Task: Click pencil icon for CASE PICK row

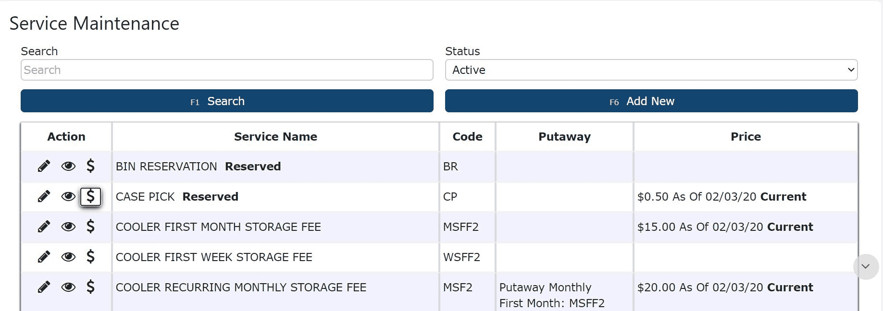Action: (x=44, y=196)
